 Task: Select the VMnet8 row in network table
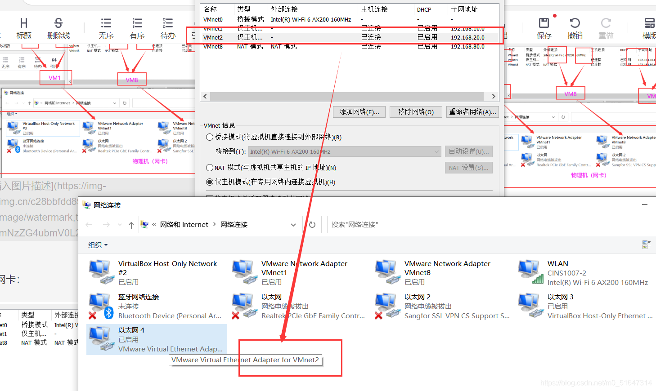coord(350,46)
